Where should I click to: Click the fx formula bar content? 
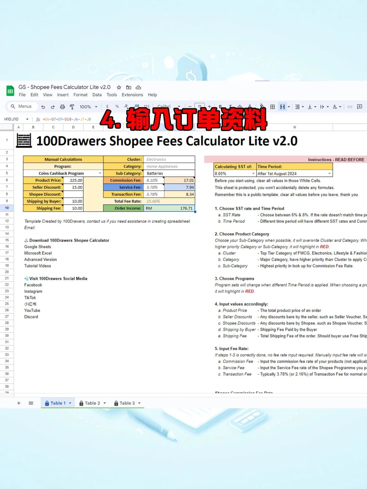(67, 119)
